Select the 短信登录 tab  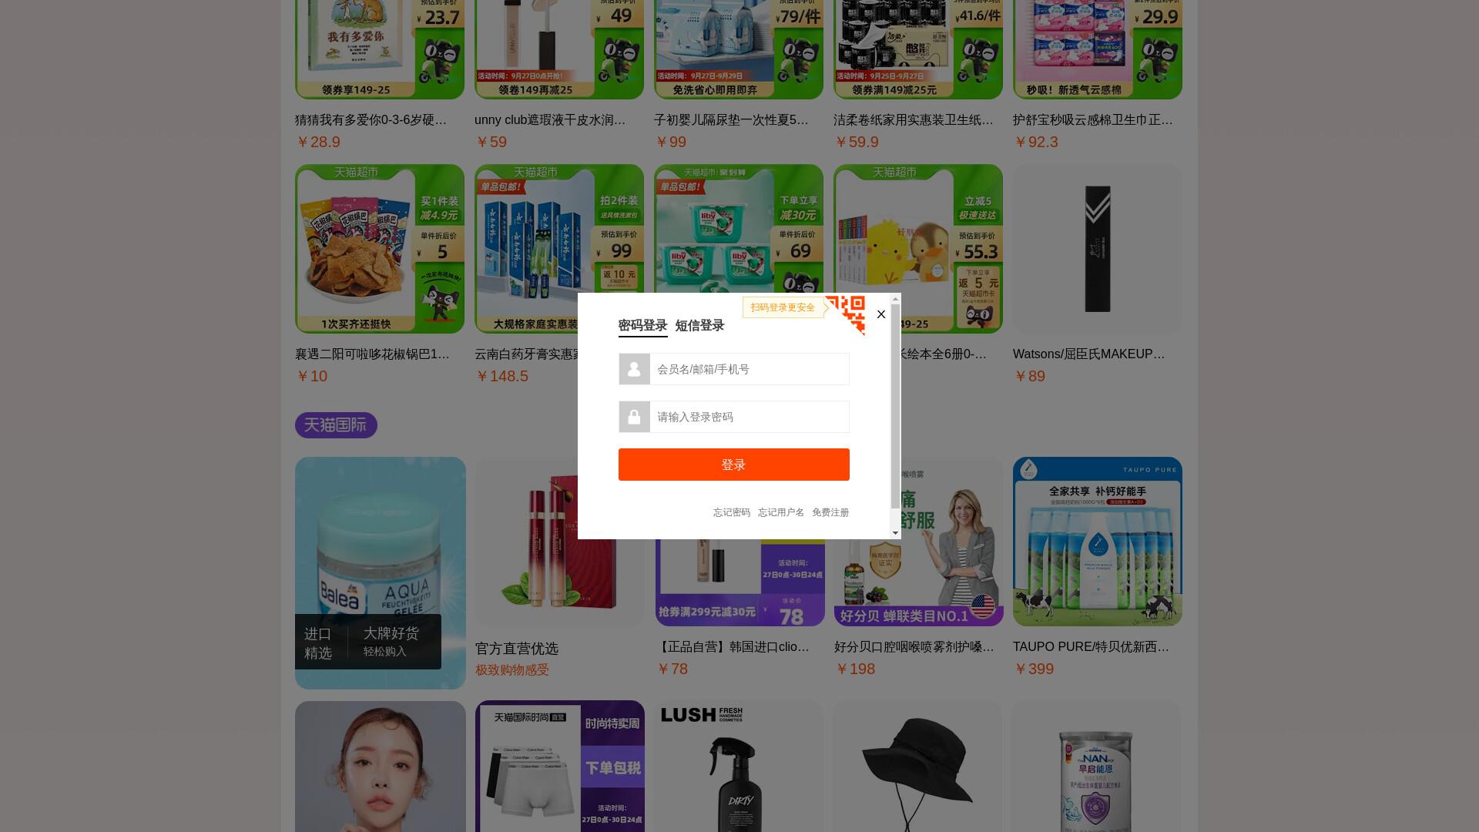coord(699,325)
